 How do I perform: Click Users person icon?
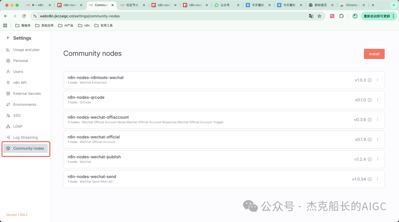click(8, 72)
